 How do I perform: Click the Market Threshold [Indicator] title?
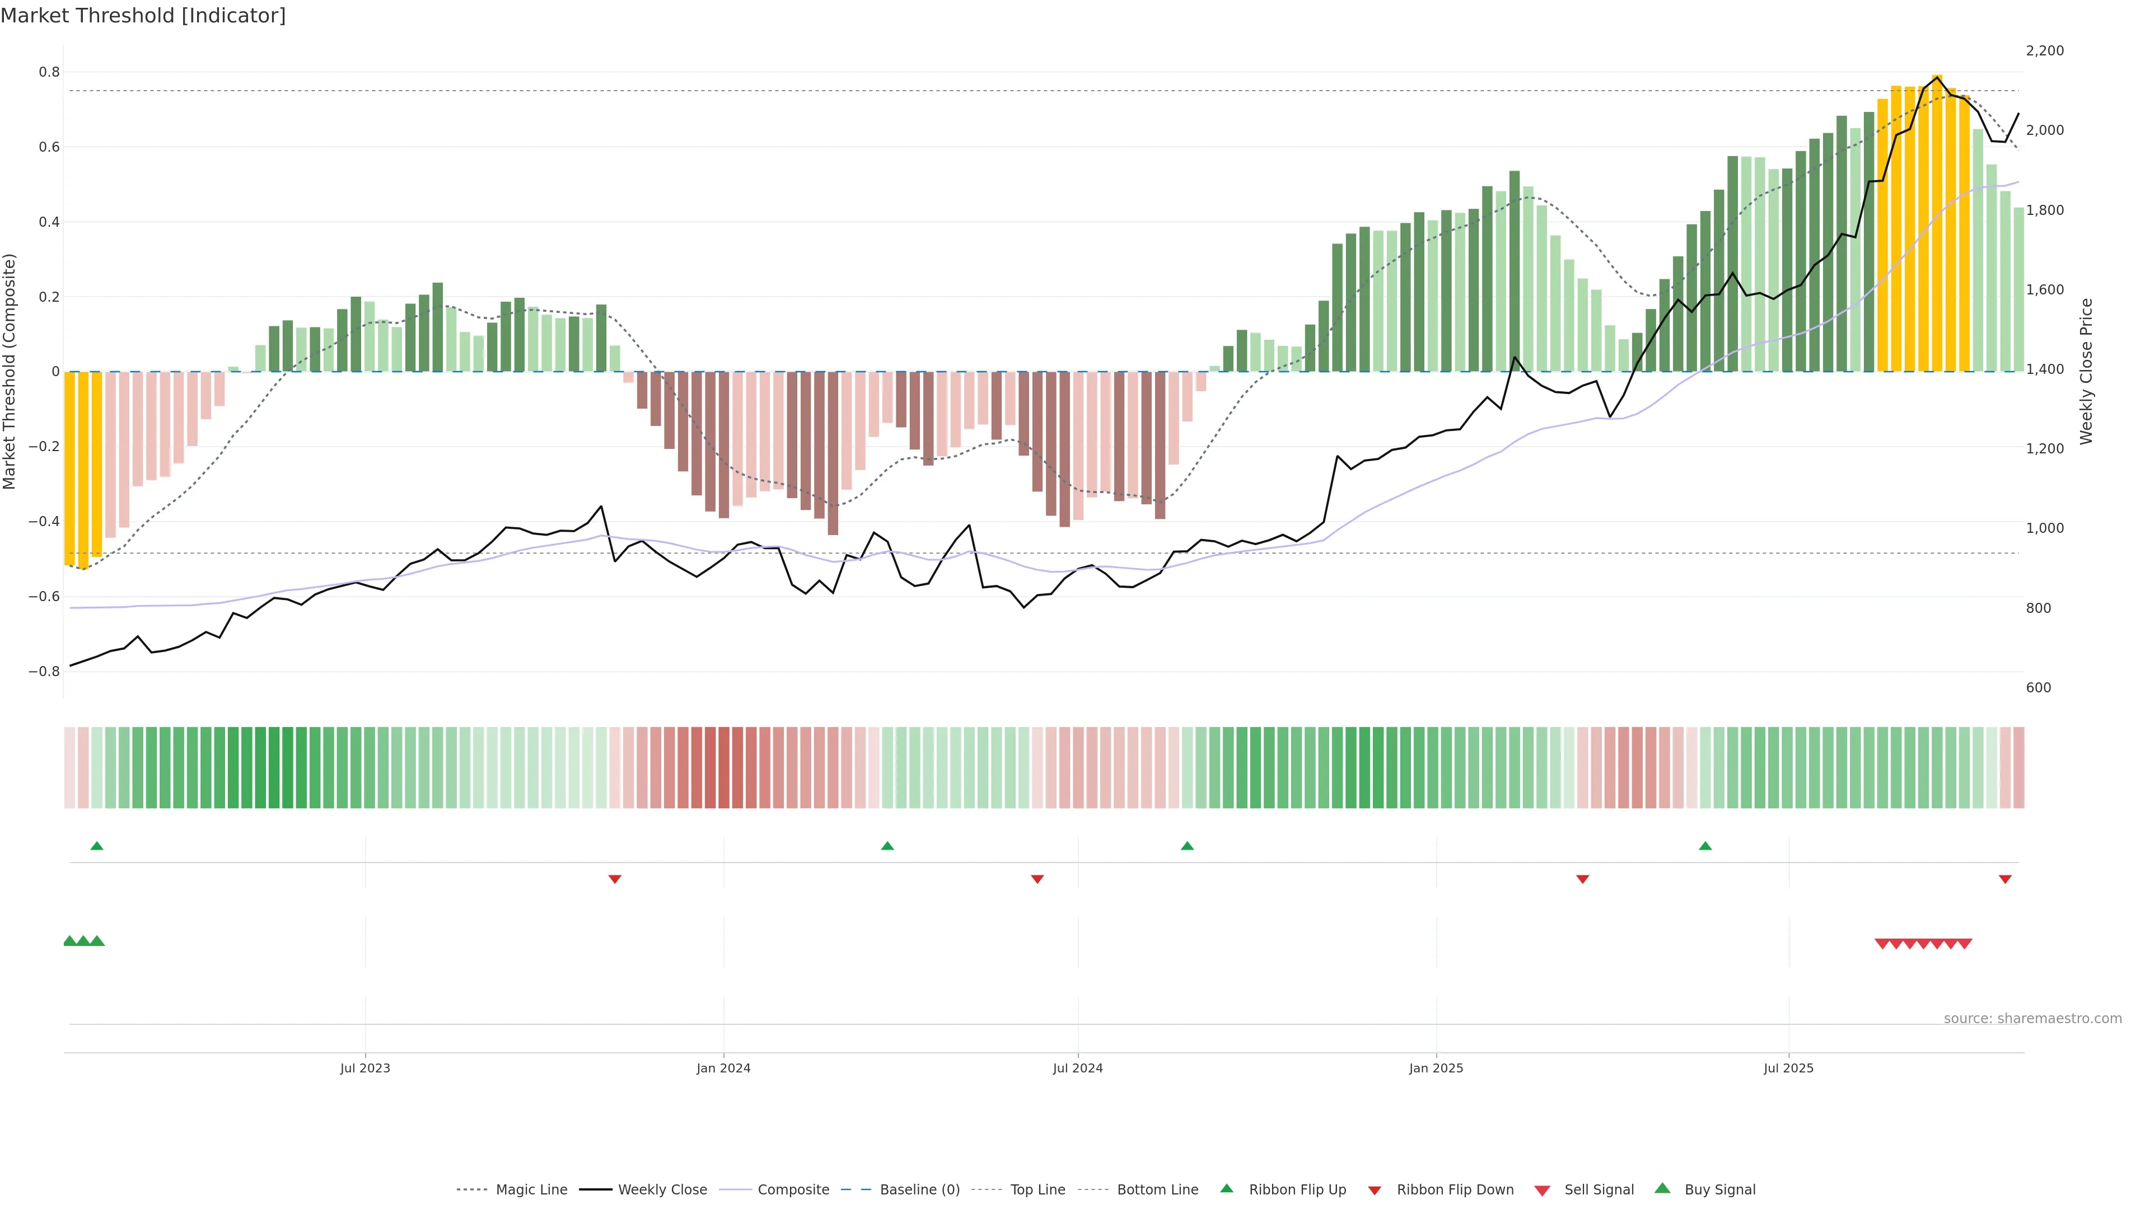tap(143, 16)
